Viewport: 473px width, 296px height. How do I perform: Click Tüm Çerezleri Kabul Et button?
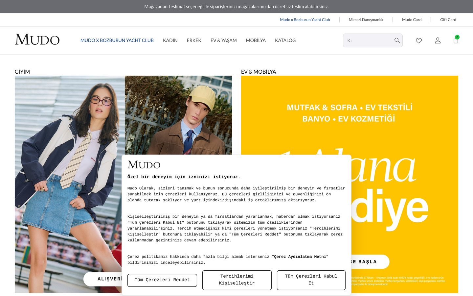(x=311, y=280)
